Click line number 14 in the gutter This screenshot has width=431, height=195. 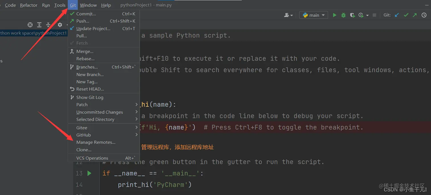[79, 185]
